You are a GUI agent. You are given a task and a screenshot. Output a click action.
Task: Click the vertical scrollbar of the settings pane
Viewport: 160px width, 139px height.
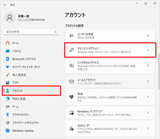pos(159,71)
